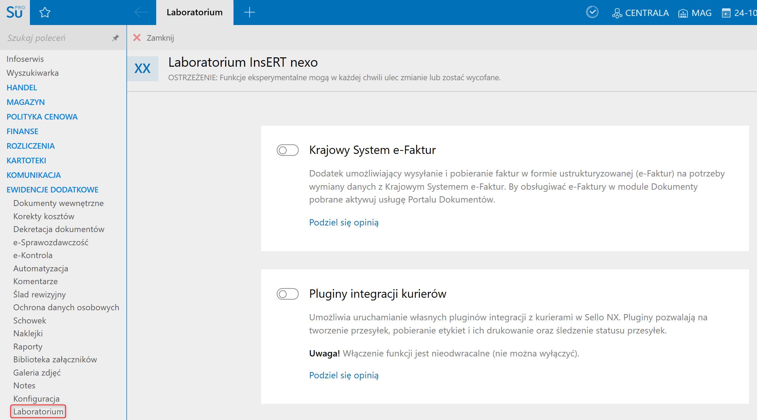Click Podziel się opinią under e-Faktur
The width and height of the screenshot is (757, 420).
[x=344, y=222]
